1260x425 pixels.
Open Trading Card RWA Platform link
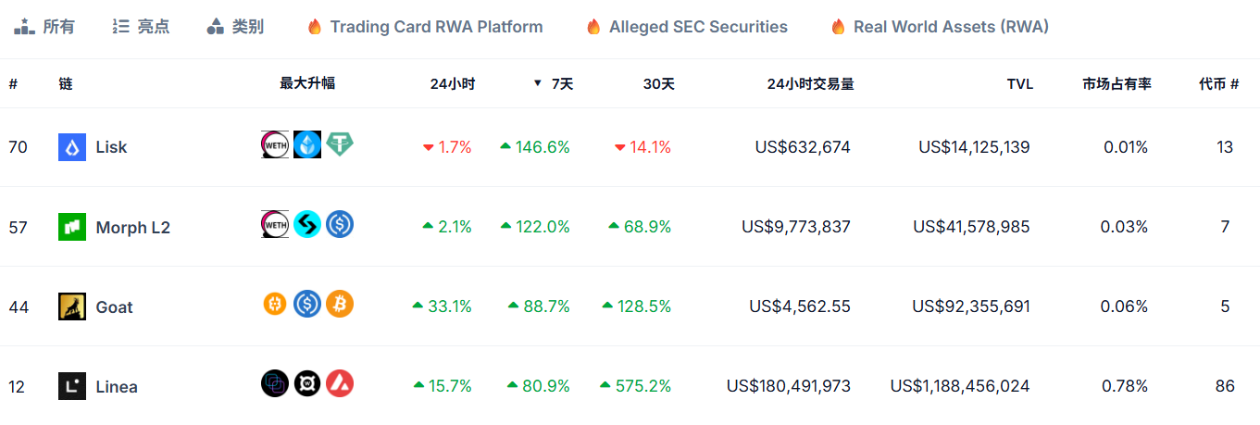tap(425, 27)
